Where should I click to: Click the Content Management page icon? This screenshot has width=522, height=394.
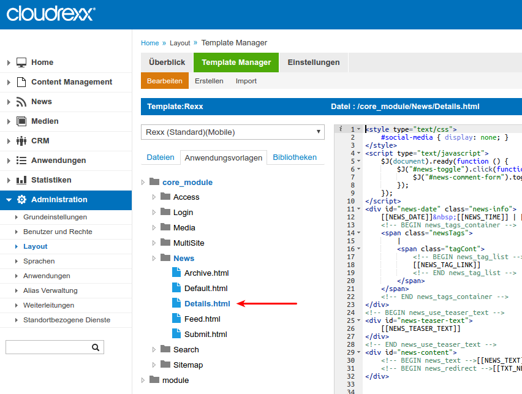tap(21, 82)
